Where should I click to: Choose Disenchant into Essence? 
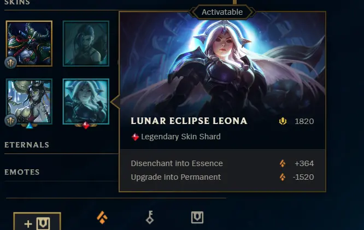click(x=222, y=163)
